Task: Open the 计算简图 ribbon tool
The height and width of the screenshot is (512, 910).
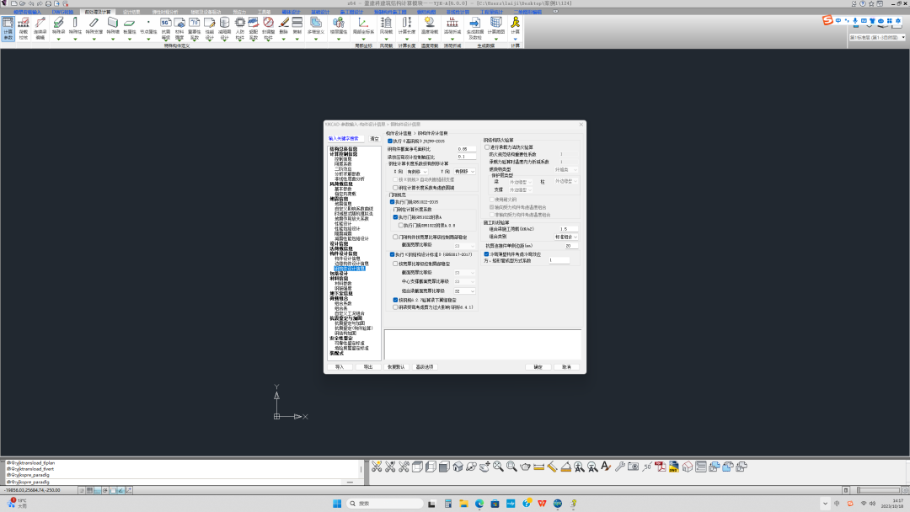Action: click(496, 26)
